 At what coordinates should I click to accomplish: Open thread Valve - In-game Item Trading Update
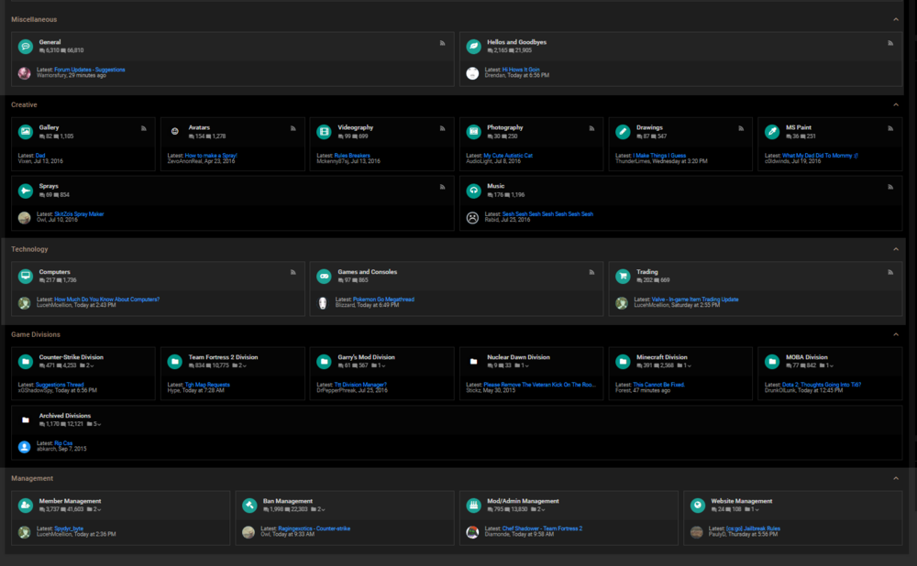pyautogui.click(x=695, y=299)
